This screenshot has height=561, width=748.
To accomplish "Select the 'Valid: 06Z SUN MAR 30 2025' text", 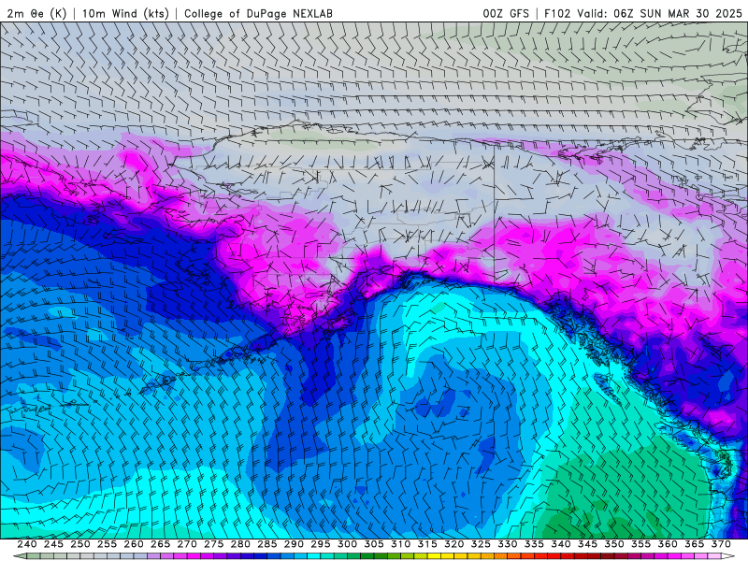I will point(659,14).
